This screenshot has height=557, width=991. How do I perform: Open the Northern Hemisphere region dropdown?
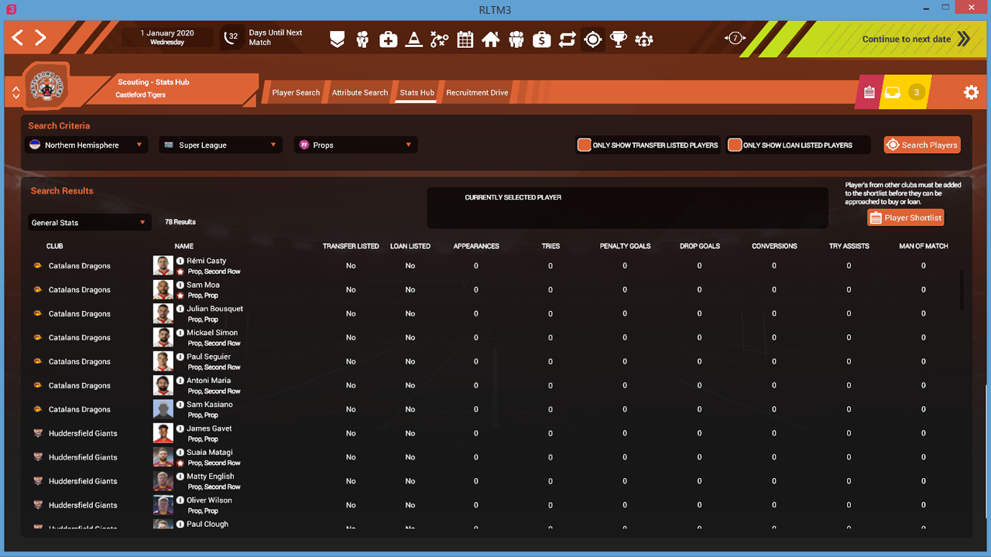click(86, 145)
